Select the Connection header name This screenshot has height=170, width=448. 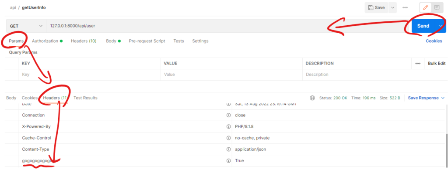pyautogui.click(x=33, y=116)
